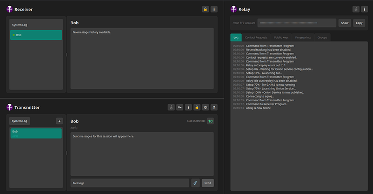
Task: Click the green 10 badge
Action: pos(210,121)
